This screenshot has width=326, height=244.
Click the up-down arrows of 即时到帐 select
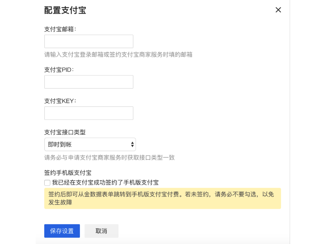point(132,145)
